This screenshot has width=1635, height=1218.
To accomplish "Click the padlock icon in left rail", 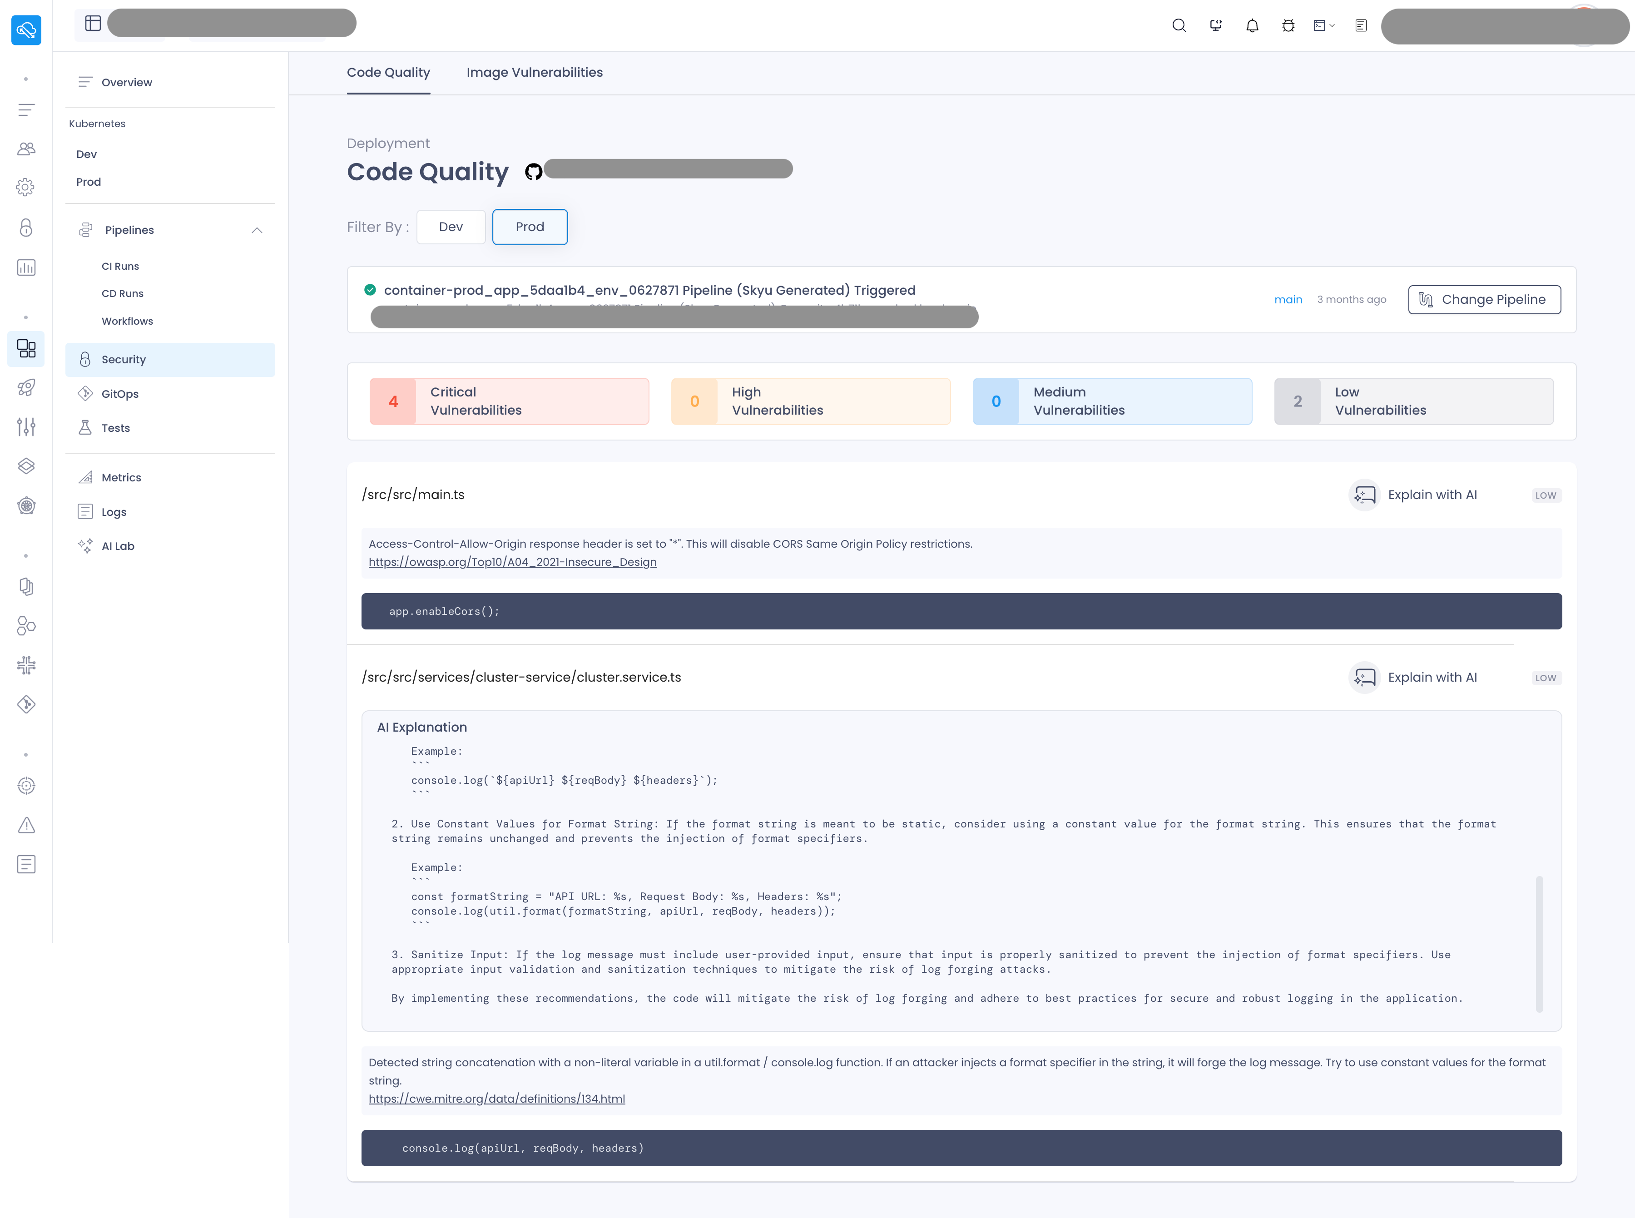I will (26, 227).
